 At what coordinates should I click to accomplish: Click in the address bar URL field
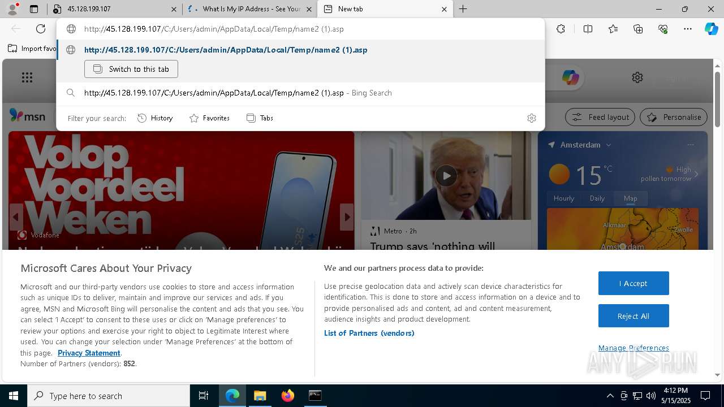300,29
